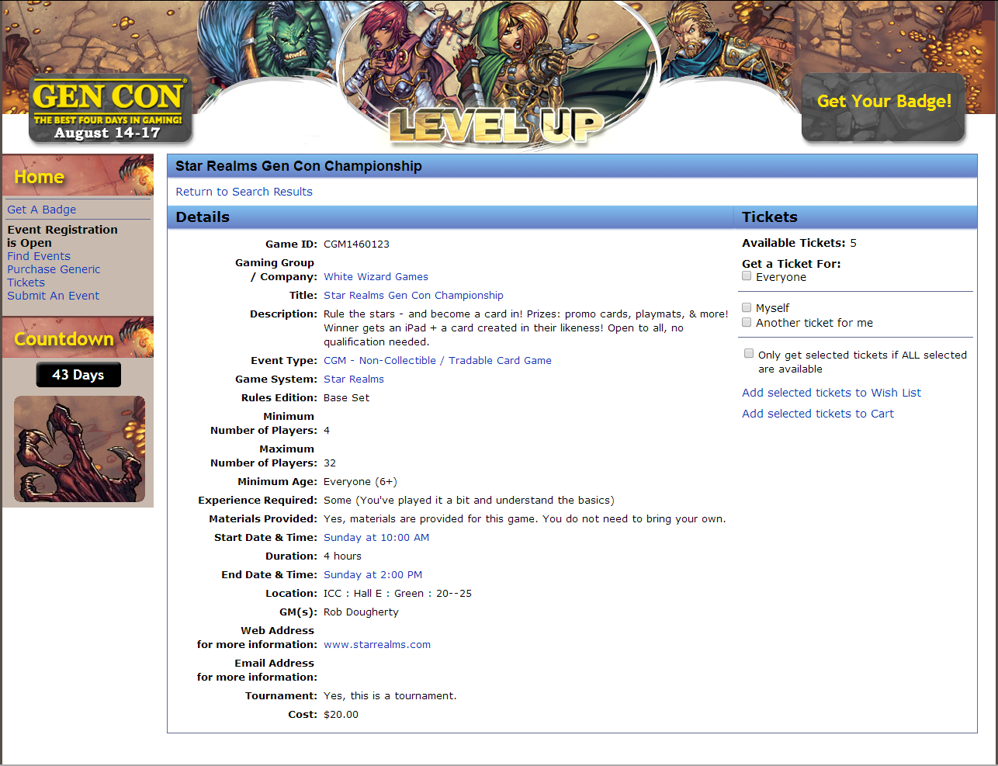Select Game ID value CGM1460123
This screenshot has width=998, height=766.
tap(356, 244)
